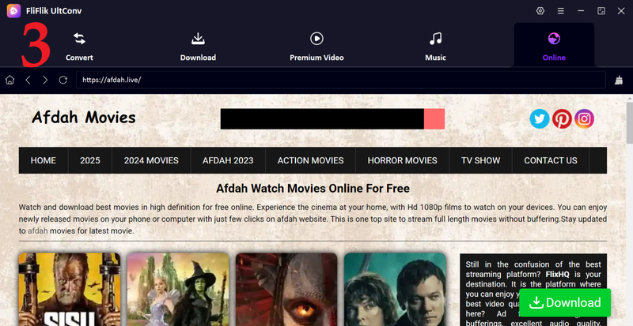633x326 pixels.
Task: Open 2024 MOVIES menu item
Action: point(151,160)
